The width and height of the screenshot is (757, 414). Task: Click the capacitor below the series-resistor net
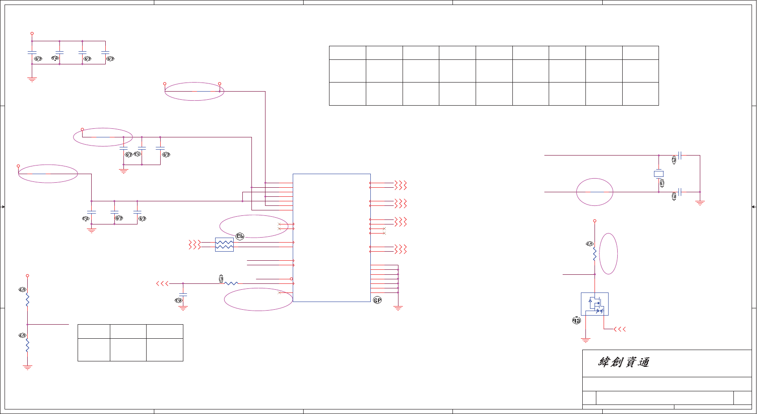point(183,295)
